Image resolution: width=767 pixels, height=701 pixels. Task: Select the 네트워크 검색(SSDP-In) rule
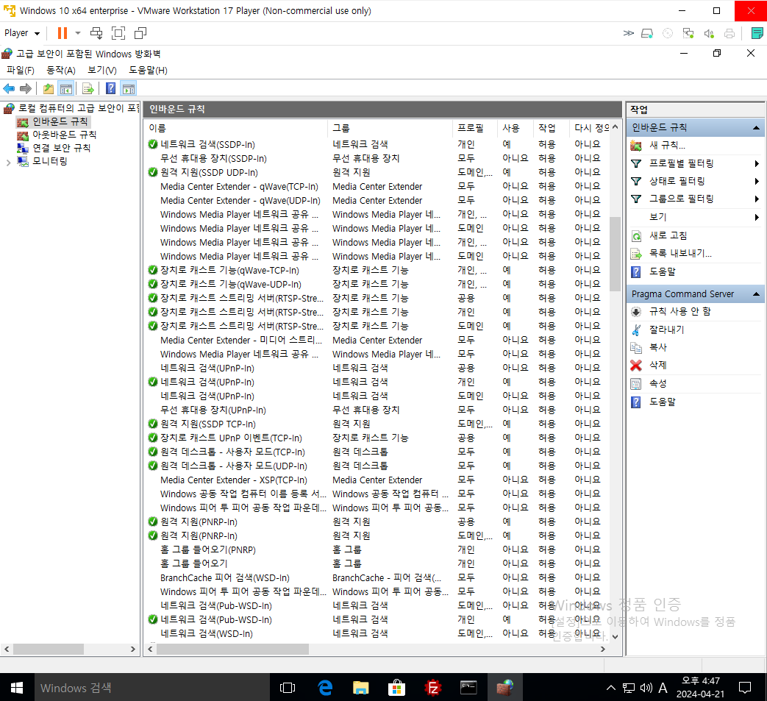point(207,144)
